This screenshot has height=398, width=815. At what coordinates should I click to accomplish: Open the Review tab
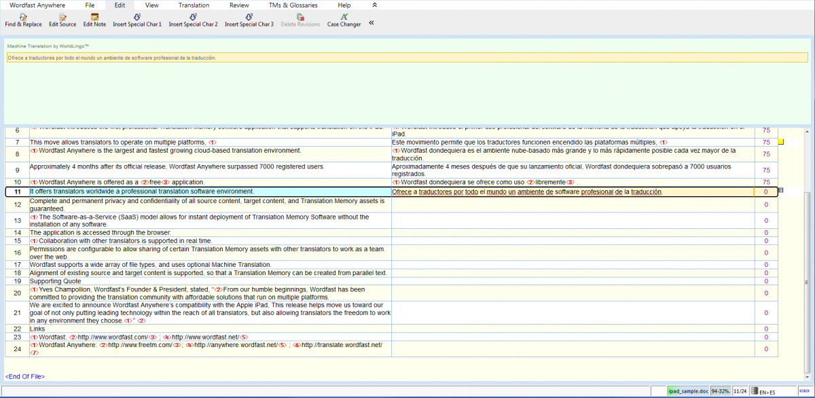click(239, 5)
